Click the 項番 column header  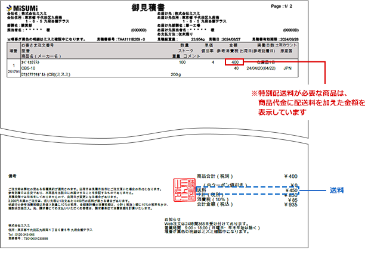coord(14,51)
